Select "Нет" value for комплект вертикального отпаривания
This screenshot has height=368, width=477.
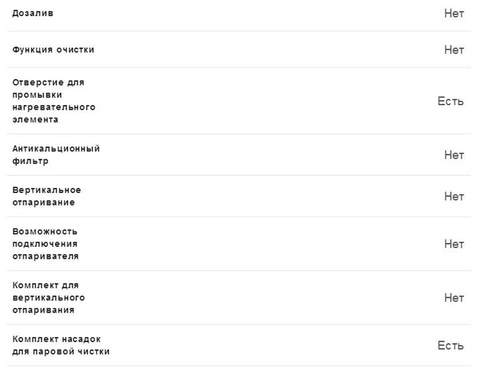454,298
